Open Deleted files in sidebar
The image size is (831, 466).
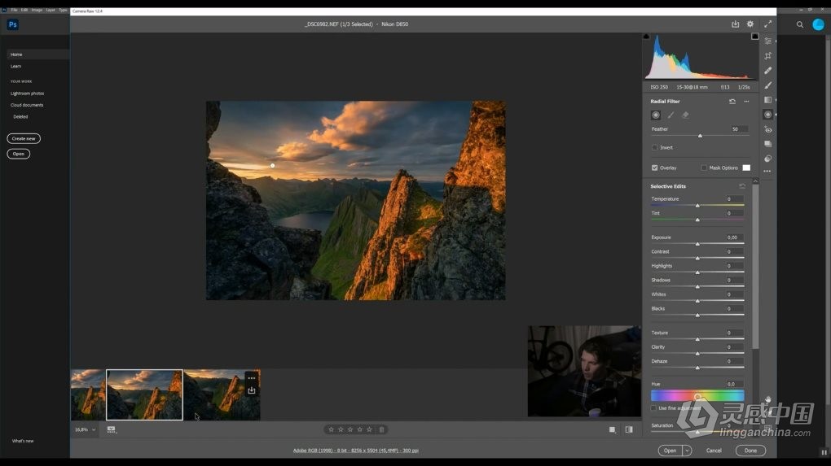click(20, 117)
